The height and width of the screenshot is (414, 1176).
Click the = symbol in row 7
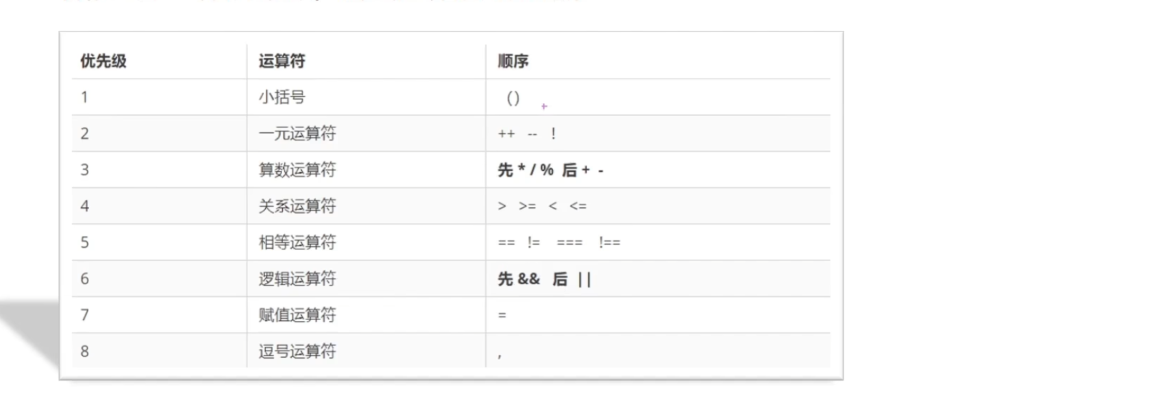(x=502, y=315)
